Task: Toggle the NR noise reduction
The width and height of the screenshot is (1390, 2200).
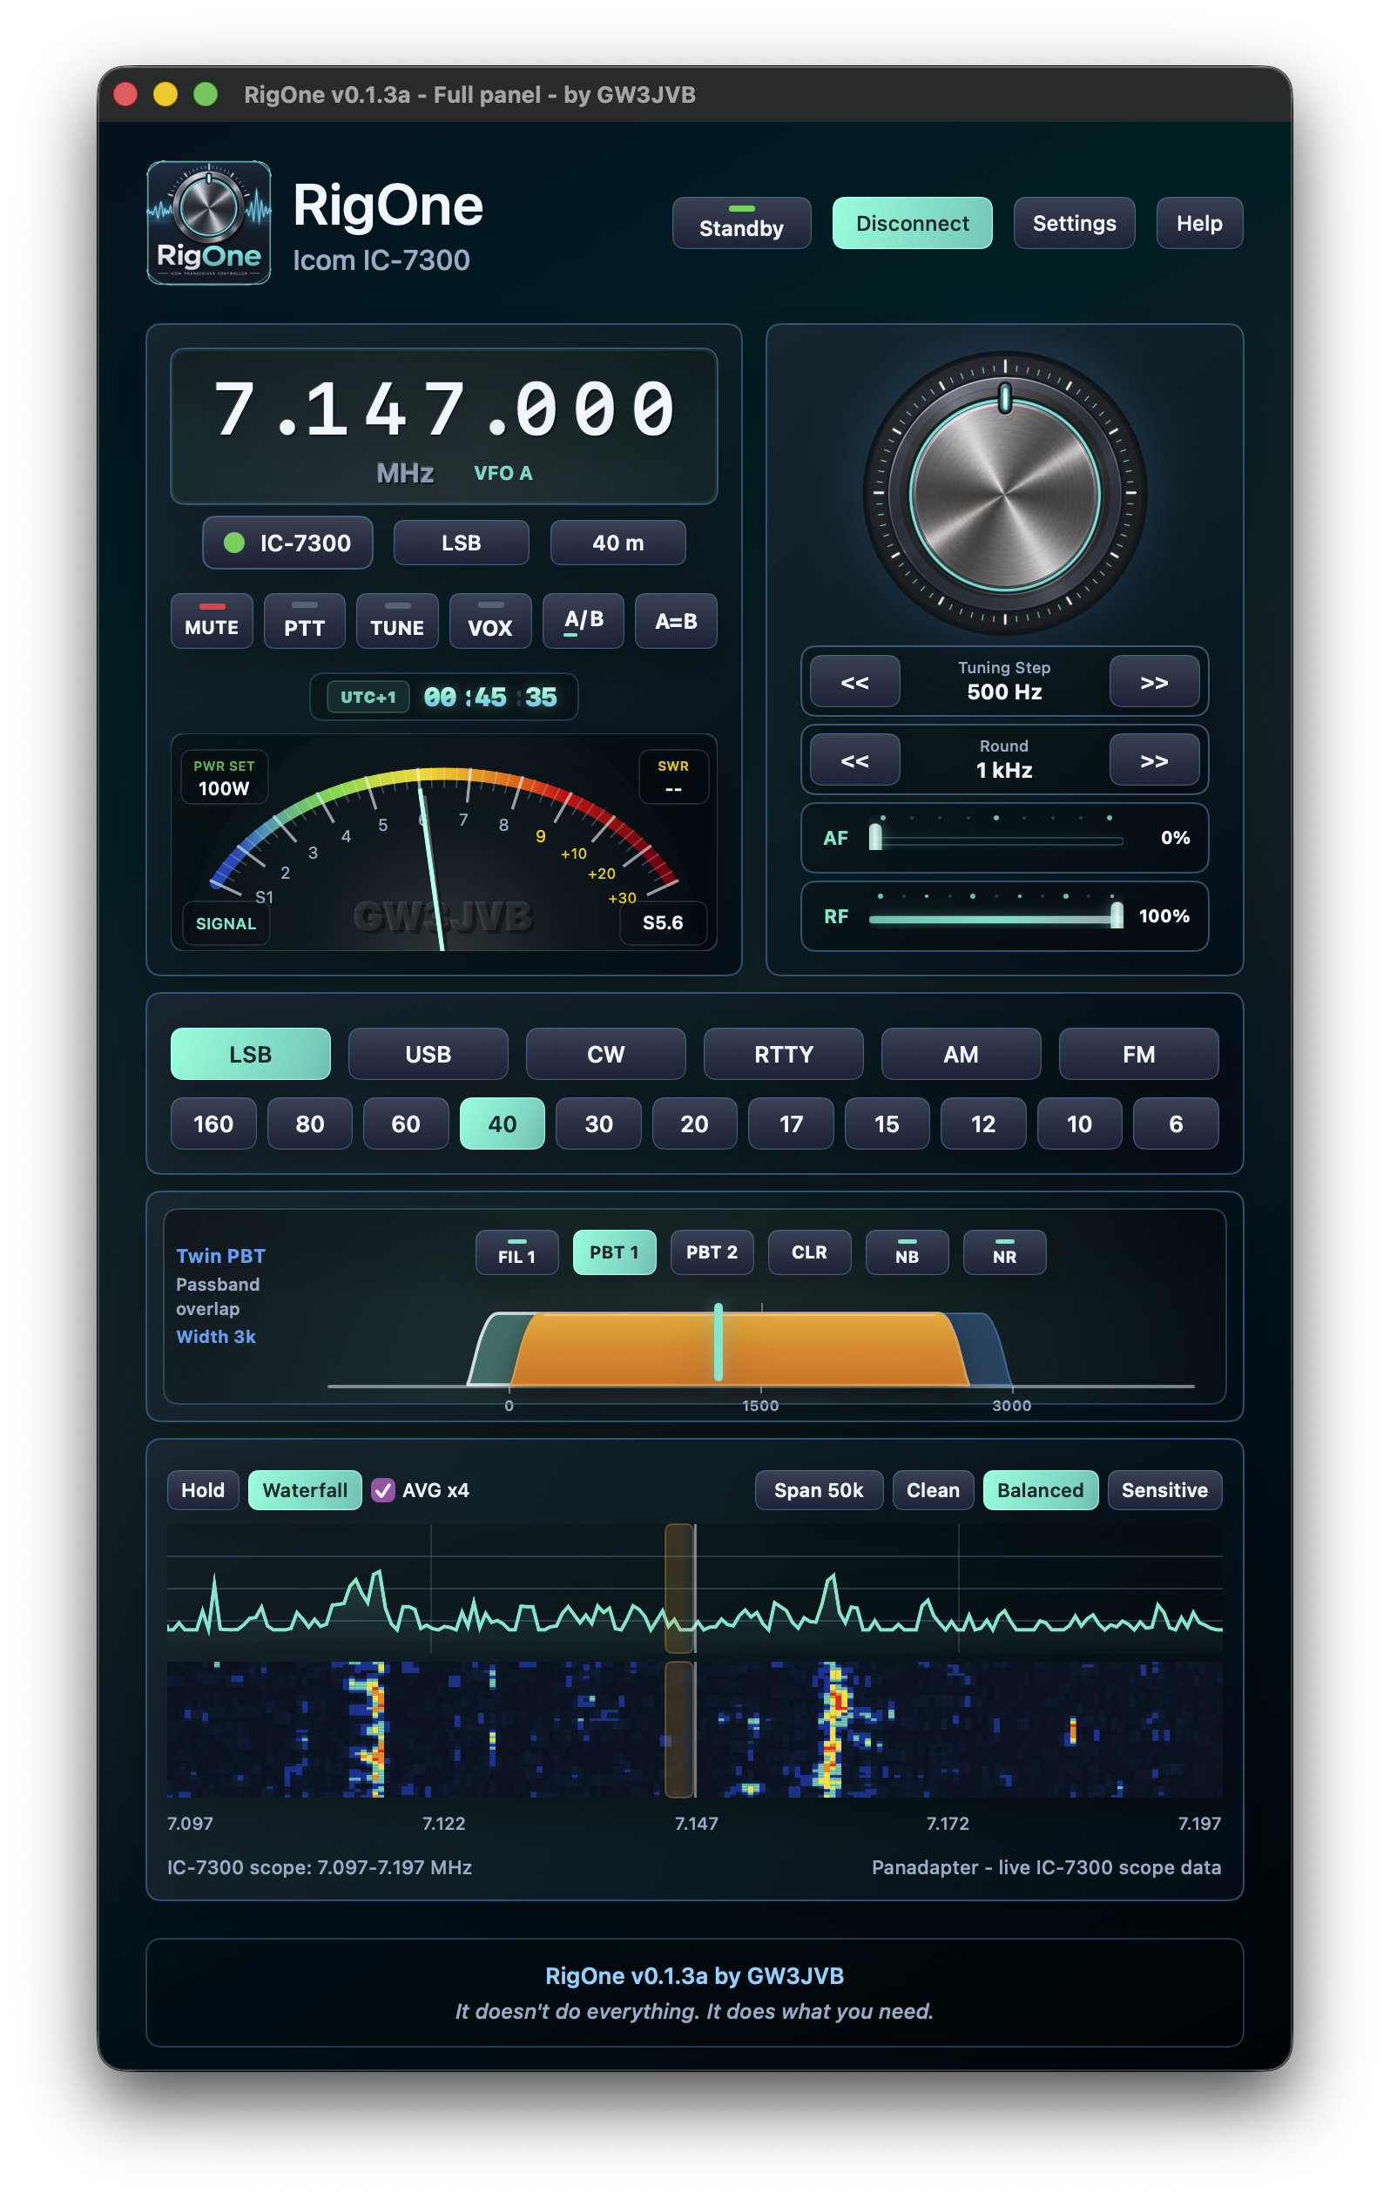Action: click(x=1004, y=1252)
